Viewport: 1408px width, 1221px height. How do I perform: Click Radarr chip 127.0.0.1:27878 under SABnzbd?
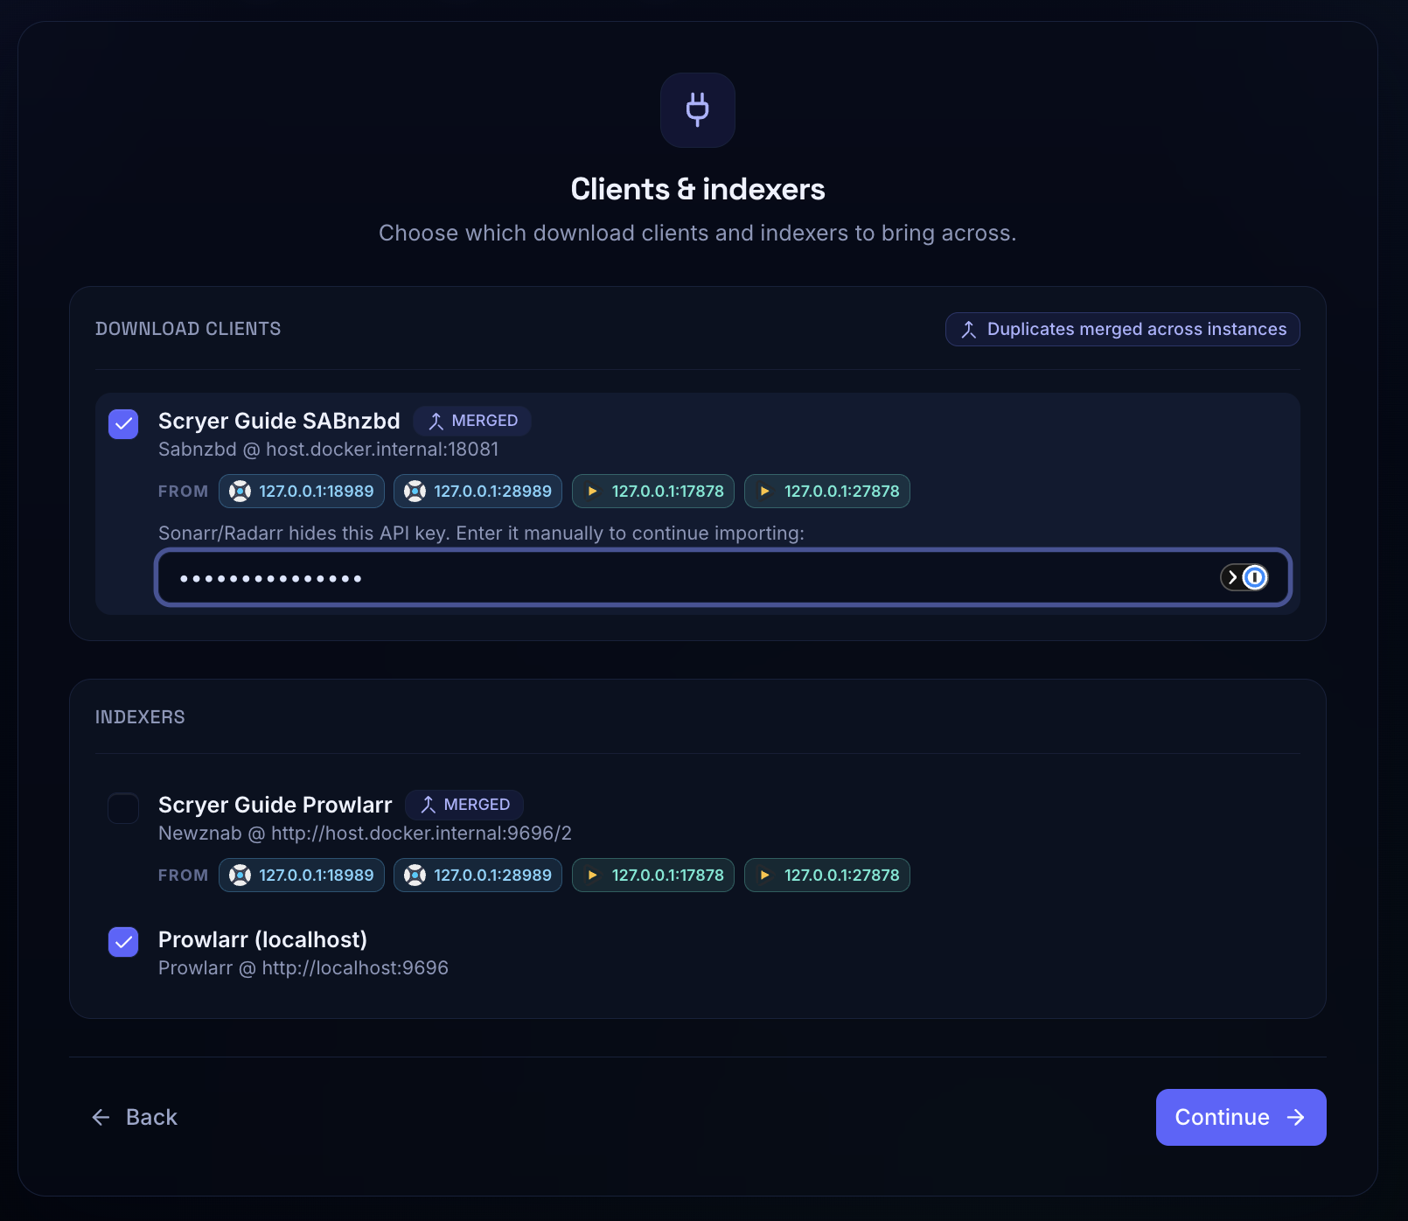(827, 492)
